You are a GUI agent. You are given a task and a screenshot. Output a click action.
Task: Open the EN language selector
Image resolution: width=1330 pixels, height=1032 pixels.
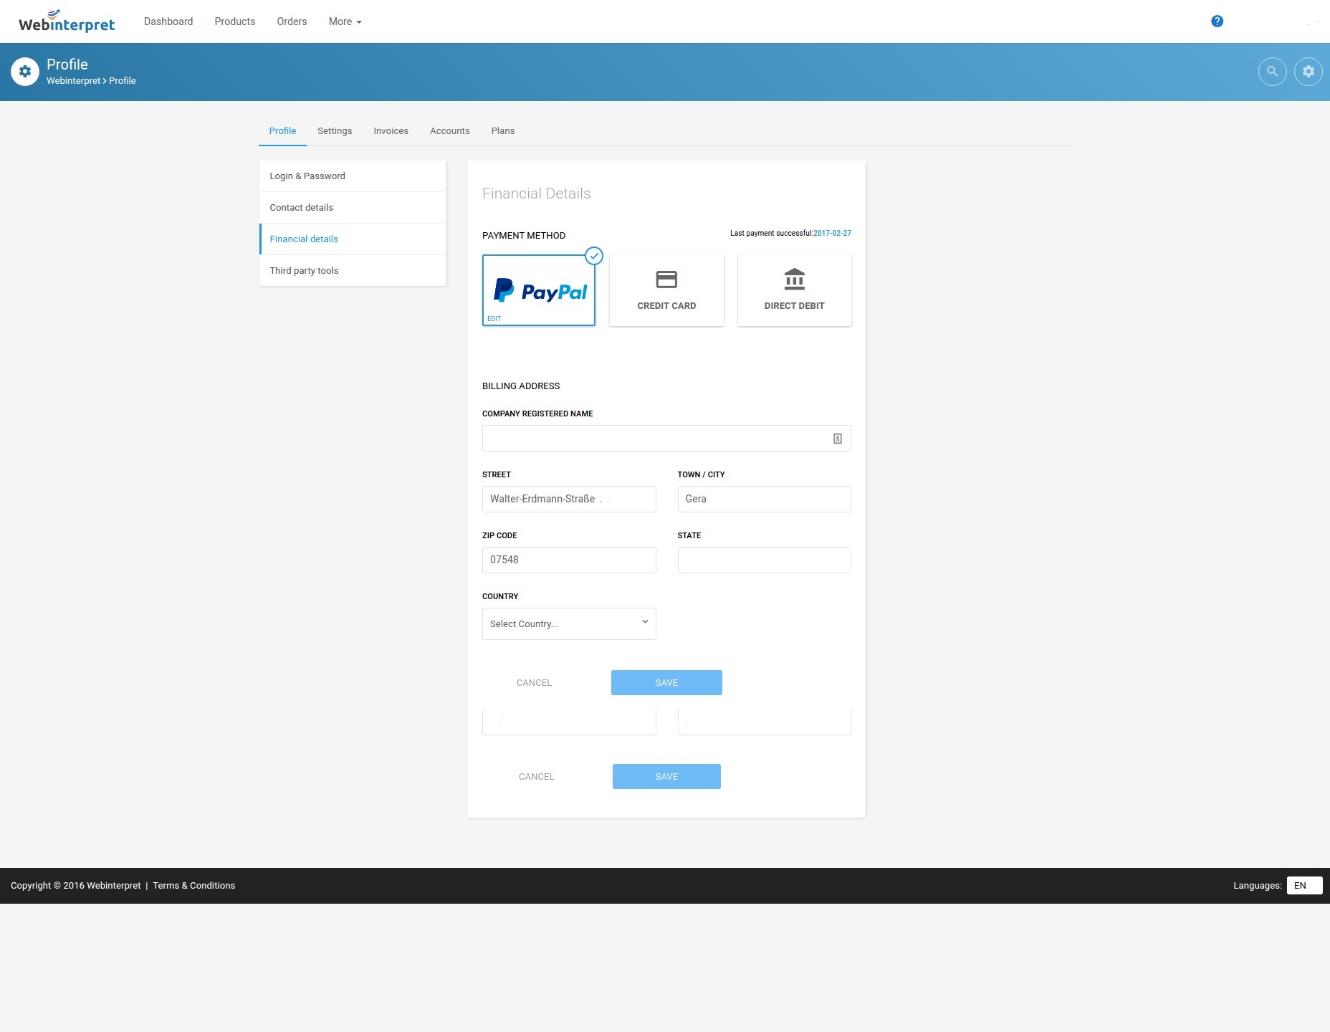pos(1304,886)
